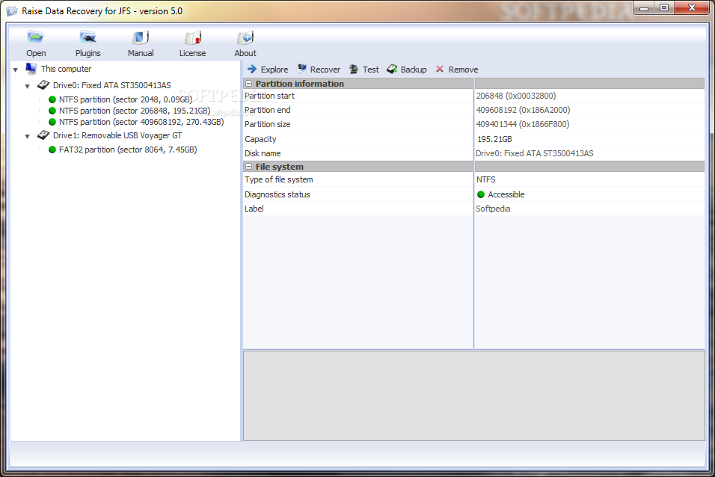The width and height of the screenshot is (715, 477).
Task: Select the This computer root label
Action: tap(66, 69)
